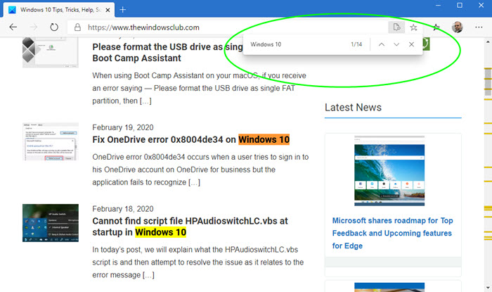Add page to favorites with star icon
The image size is (492, 292).
click(x=413, y=27)
